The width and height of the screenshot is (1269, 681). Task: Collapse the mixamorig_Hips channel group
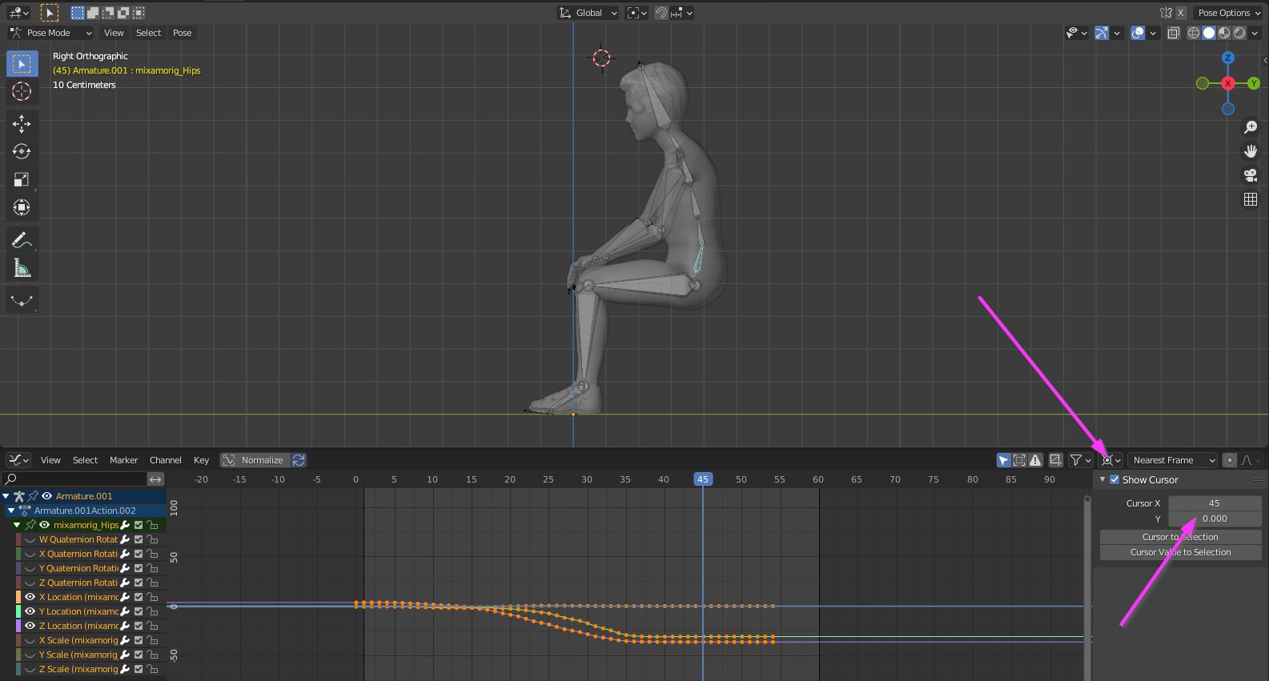tap(17, 525)
